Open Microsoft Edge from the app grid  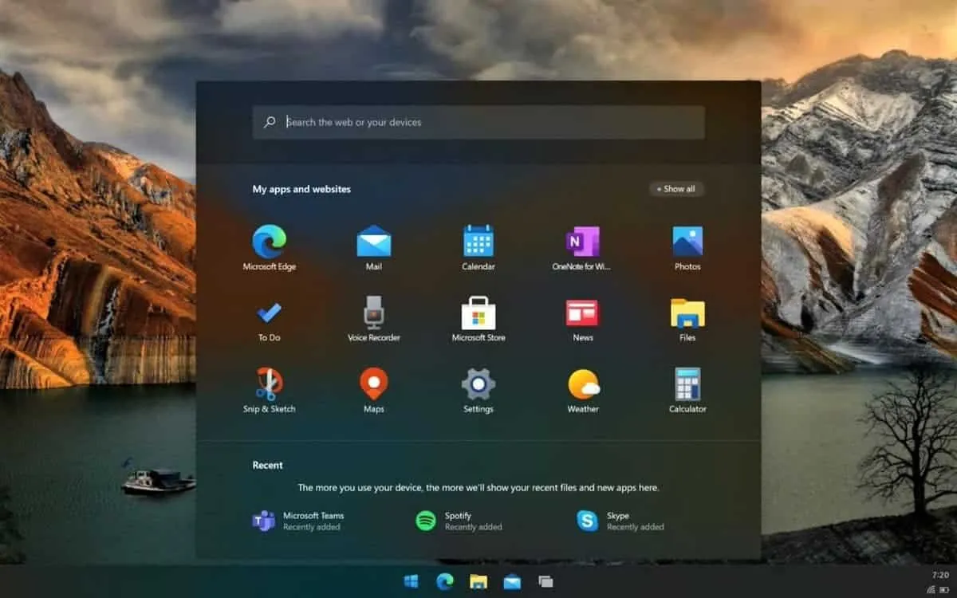pos(270,242)
